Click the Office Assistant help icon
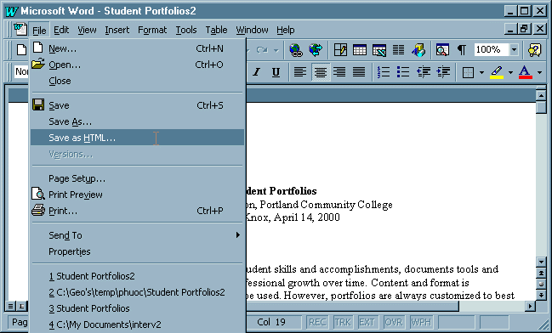Screen dimensions: 552x333 click(x=535, y=50)
